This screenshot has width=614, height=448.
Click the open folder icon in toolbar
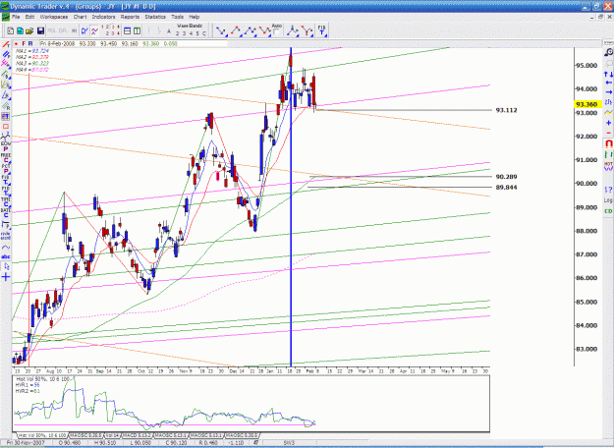tap(29, 30)
